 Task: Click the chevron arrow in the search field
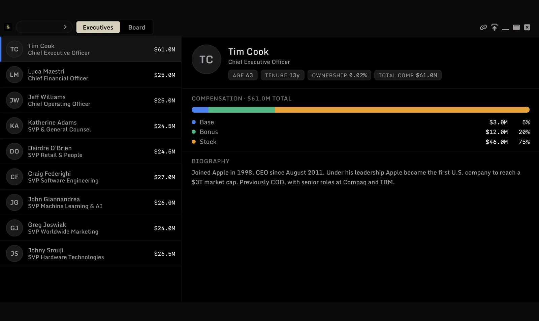pyautogui.click(x=65, y=27)
